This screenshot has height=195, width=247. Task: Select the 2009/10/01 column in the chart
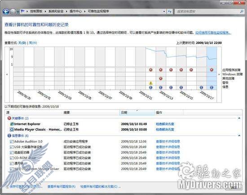click(x=39, y=68)
